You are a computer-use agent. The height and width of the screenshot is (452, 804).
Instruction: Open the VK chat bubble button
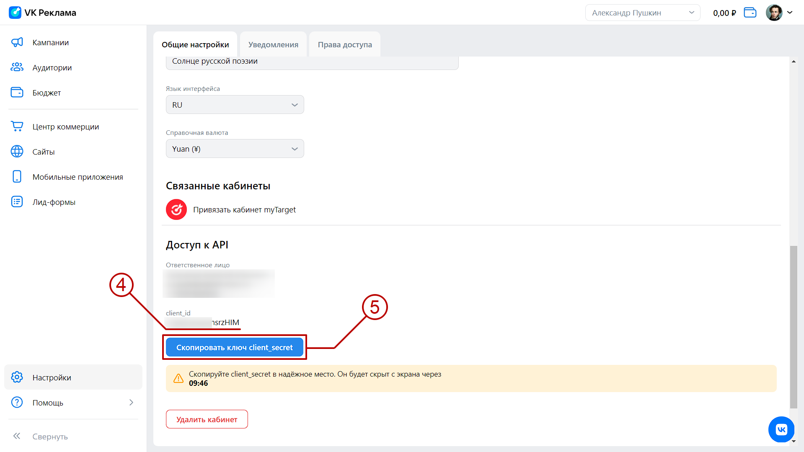point(781,429)
